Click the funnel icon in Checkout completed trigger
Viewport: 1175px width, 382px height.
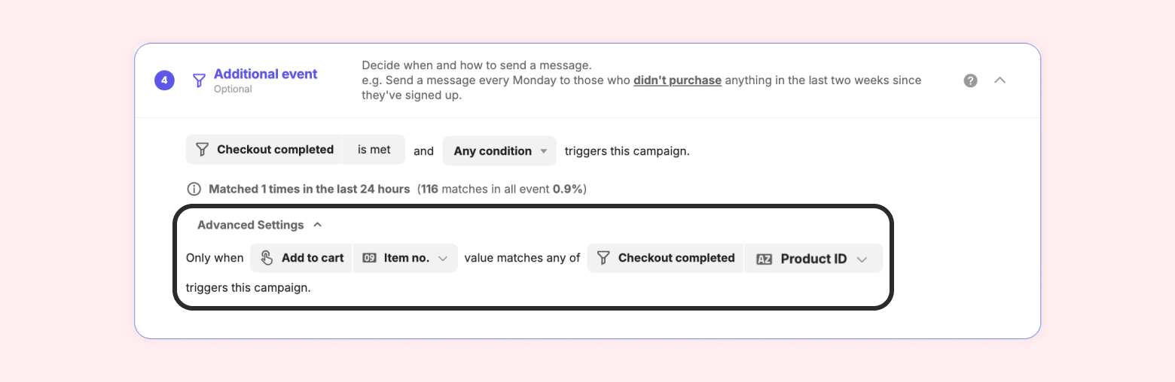[202, 150]
